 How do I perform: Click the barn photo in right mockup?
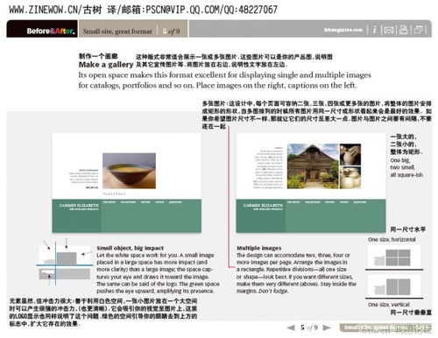point(313,166)
